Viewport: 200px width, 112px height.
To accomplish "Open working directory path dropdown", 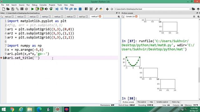I will 190,9.
